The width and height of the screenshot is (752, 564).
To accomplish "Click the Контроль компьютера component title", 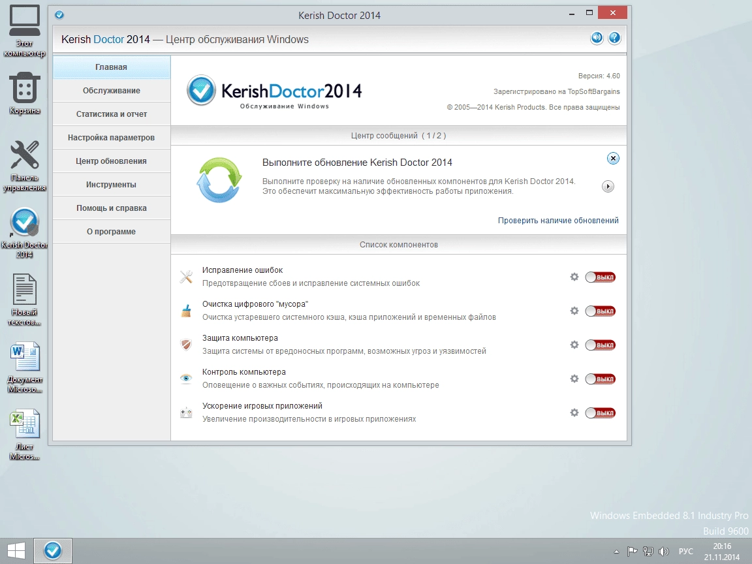I will (x=243, y=372).
